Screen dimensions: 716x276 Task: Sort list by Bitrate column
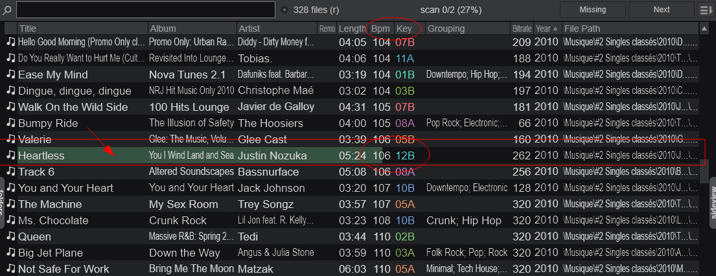522,29
